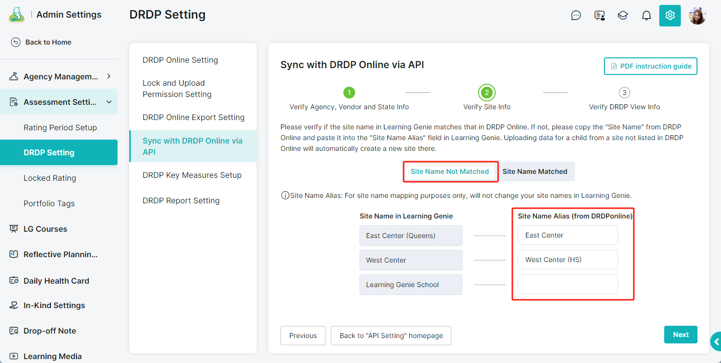Image resolution: width=721 pixels, height=363 pixels.
Task: Collapse the Assessment Settings section
Action: (x=109, y=102)
